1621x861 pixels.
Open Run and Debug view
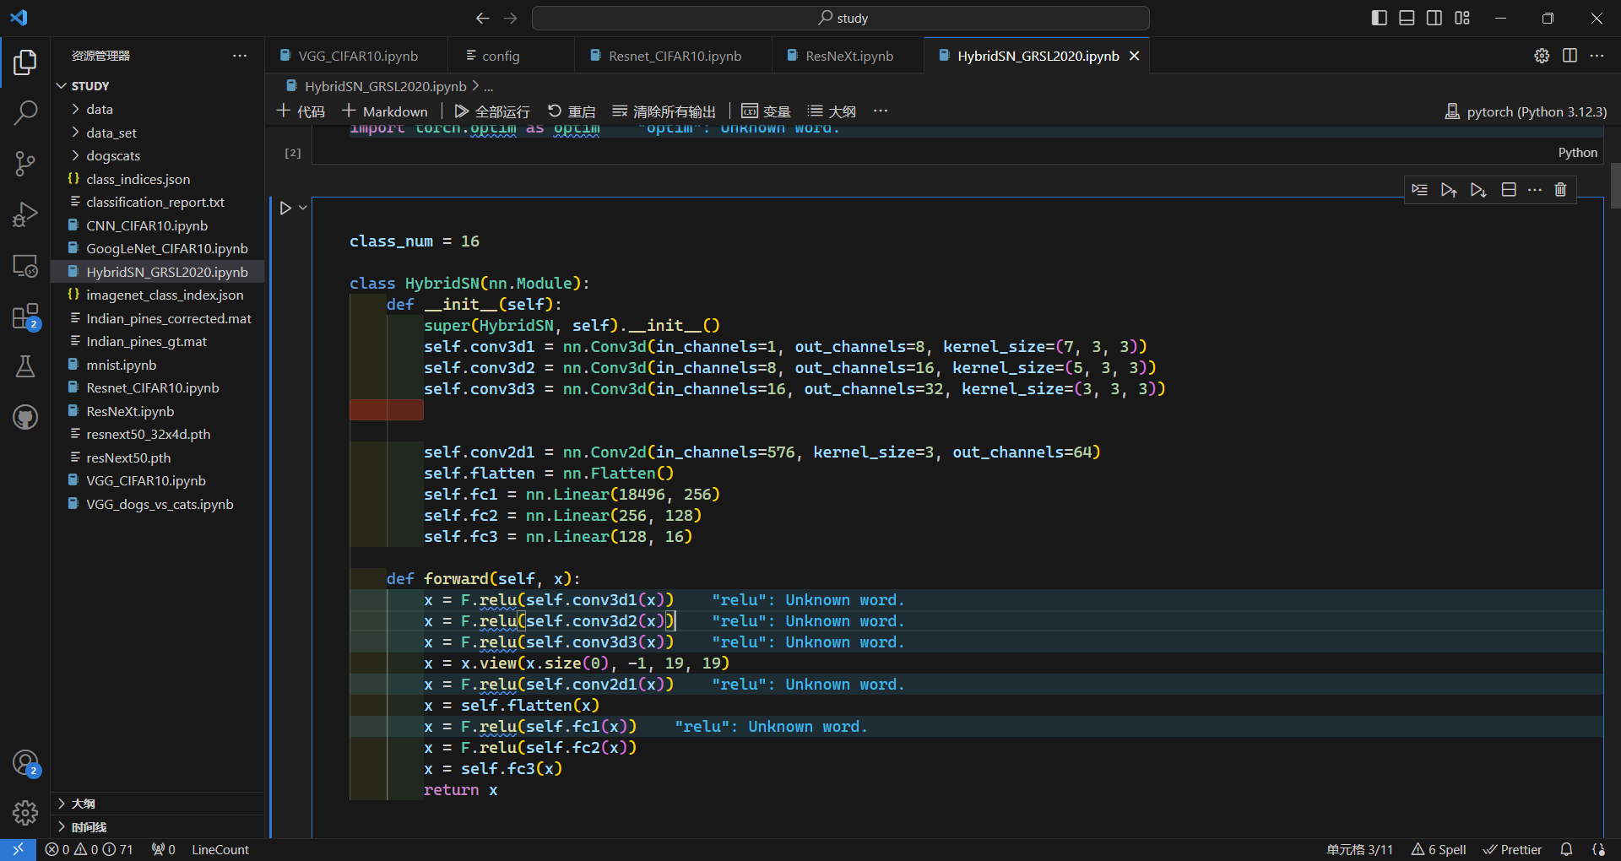25,214
